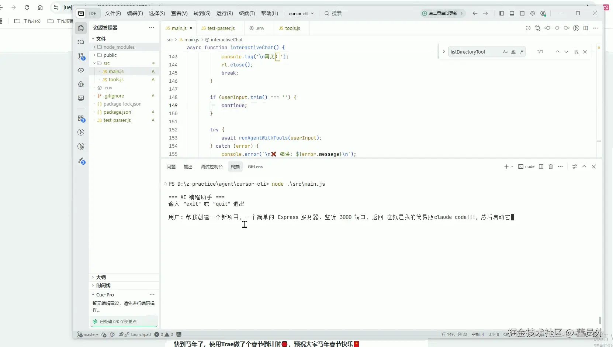The height and width of the screenshot is (347, 613).
Task: Toggle regex option in find widget
Action: pos(522,52)
